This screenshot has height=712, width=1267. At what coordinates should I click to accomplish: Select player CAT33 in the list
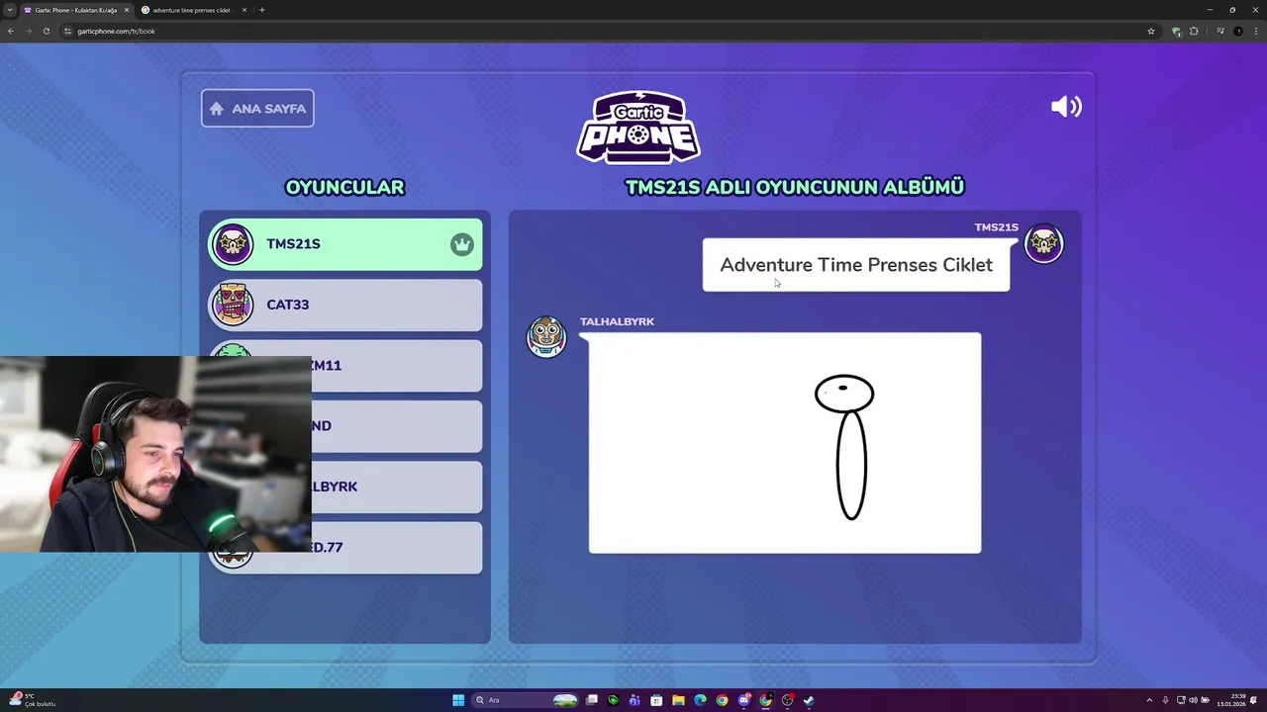344,305
